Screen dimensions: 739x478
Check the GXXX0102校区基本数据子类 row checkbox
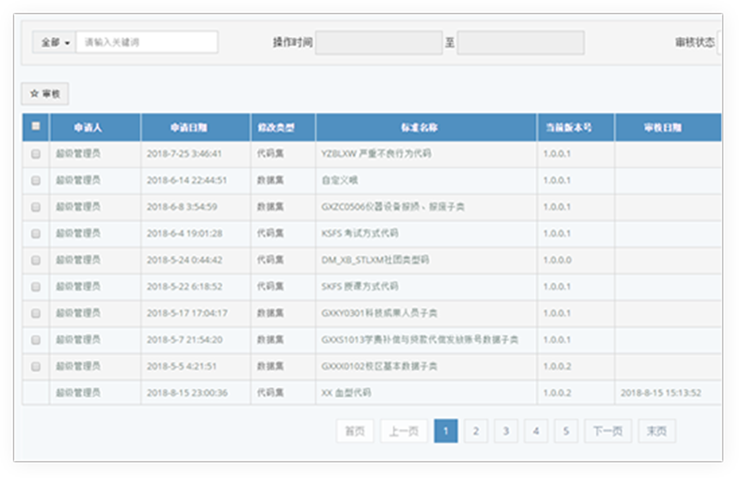tap(36, 366)
